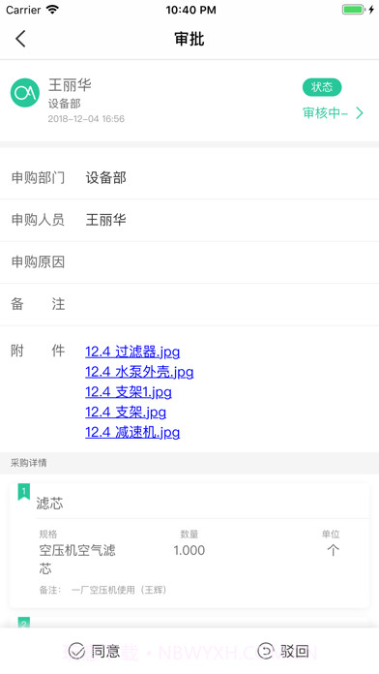Tap the 申购人员 row value 王丽华
This screenshot has height=674, width=379.
pos(106,220)
